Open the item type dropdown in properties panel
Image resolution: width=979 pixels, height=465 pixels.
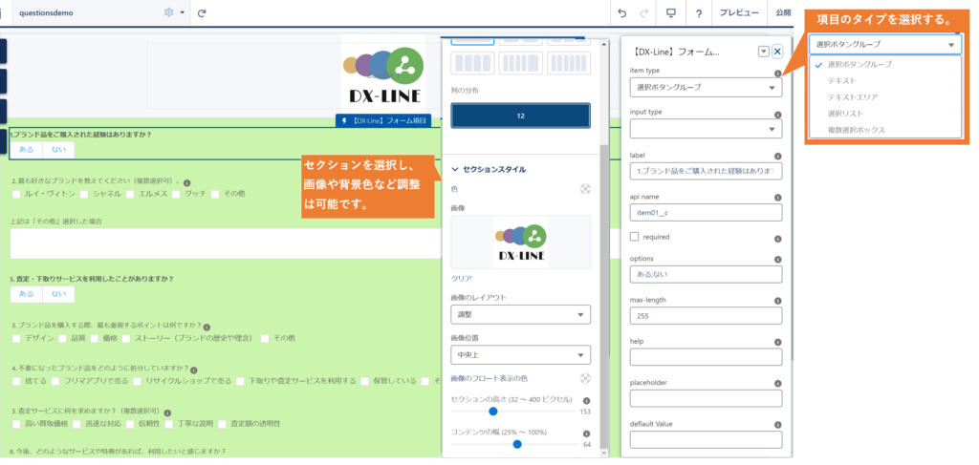706,88
